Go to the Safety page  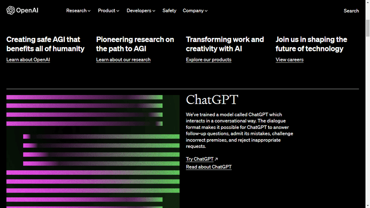pyautogui.click(x=169, y=11)
